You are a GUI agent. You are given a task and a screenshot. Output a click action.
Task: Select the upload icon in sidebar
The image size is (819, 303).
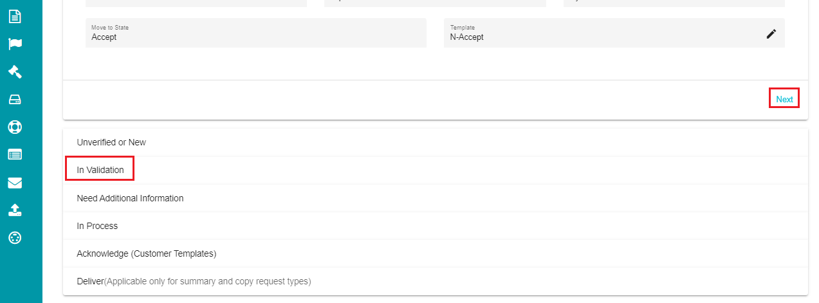(x=15, y=210)
